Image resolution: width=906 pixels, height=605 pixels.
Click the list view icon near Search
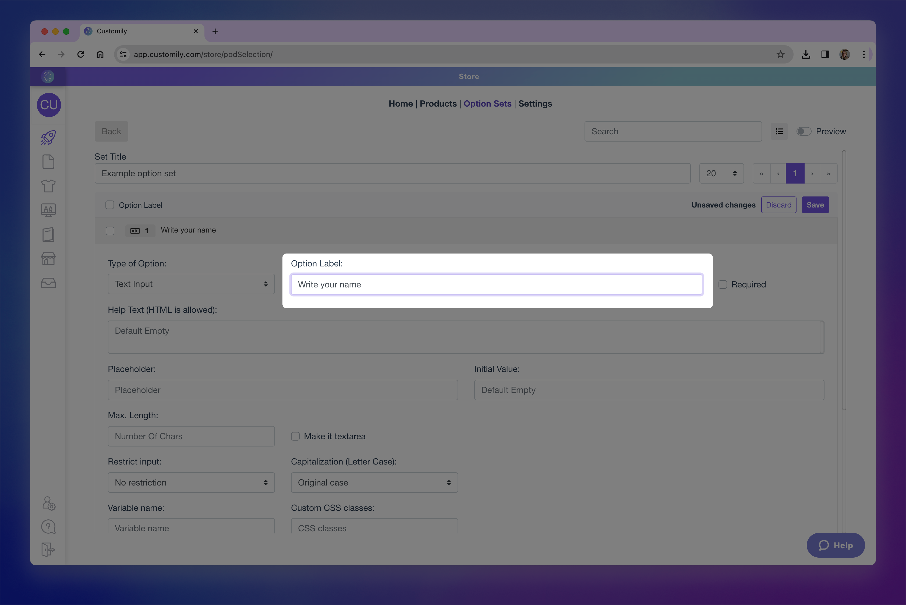point(779,132)
